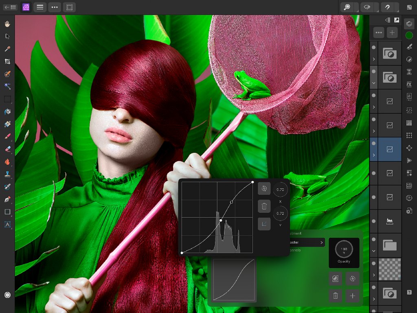Collapse the folder group layer
The image size is (417, 313).
click(x=374, y=251)
